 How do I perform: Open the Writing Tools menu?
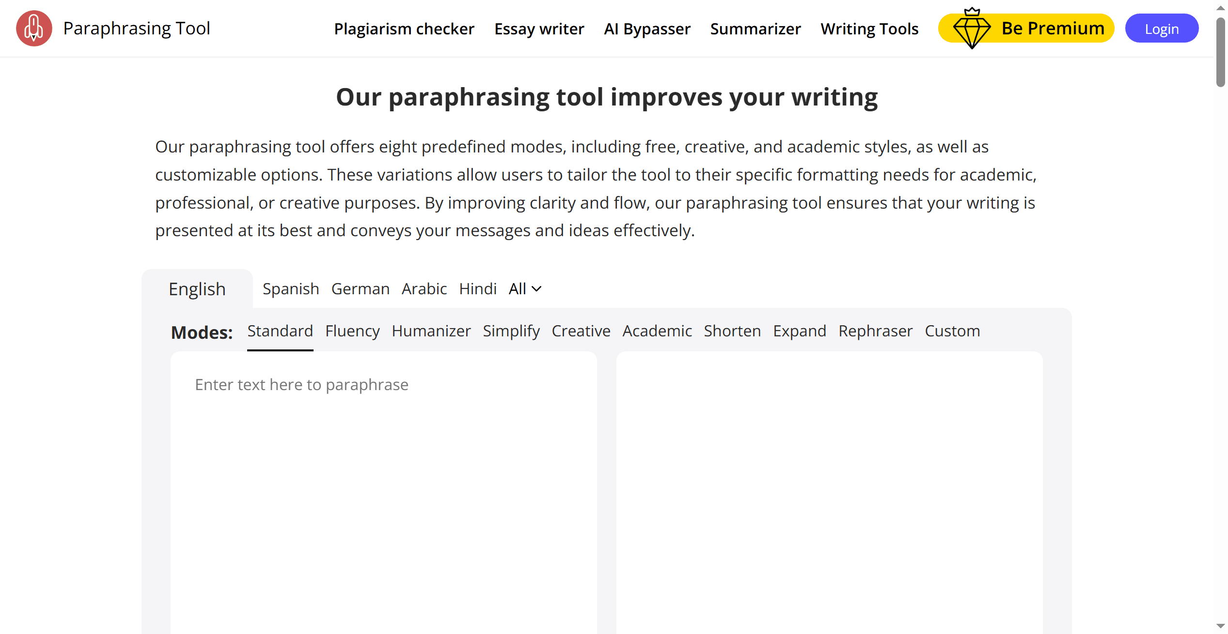pyautogui.click(x=869, y=29)
